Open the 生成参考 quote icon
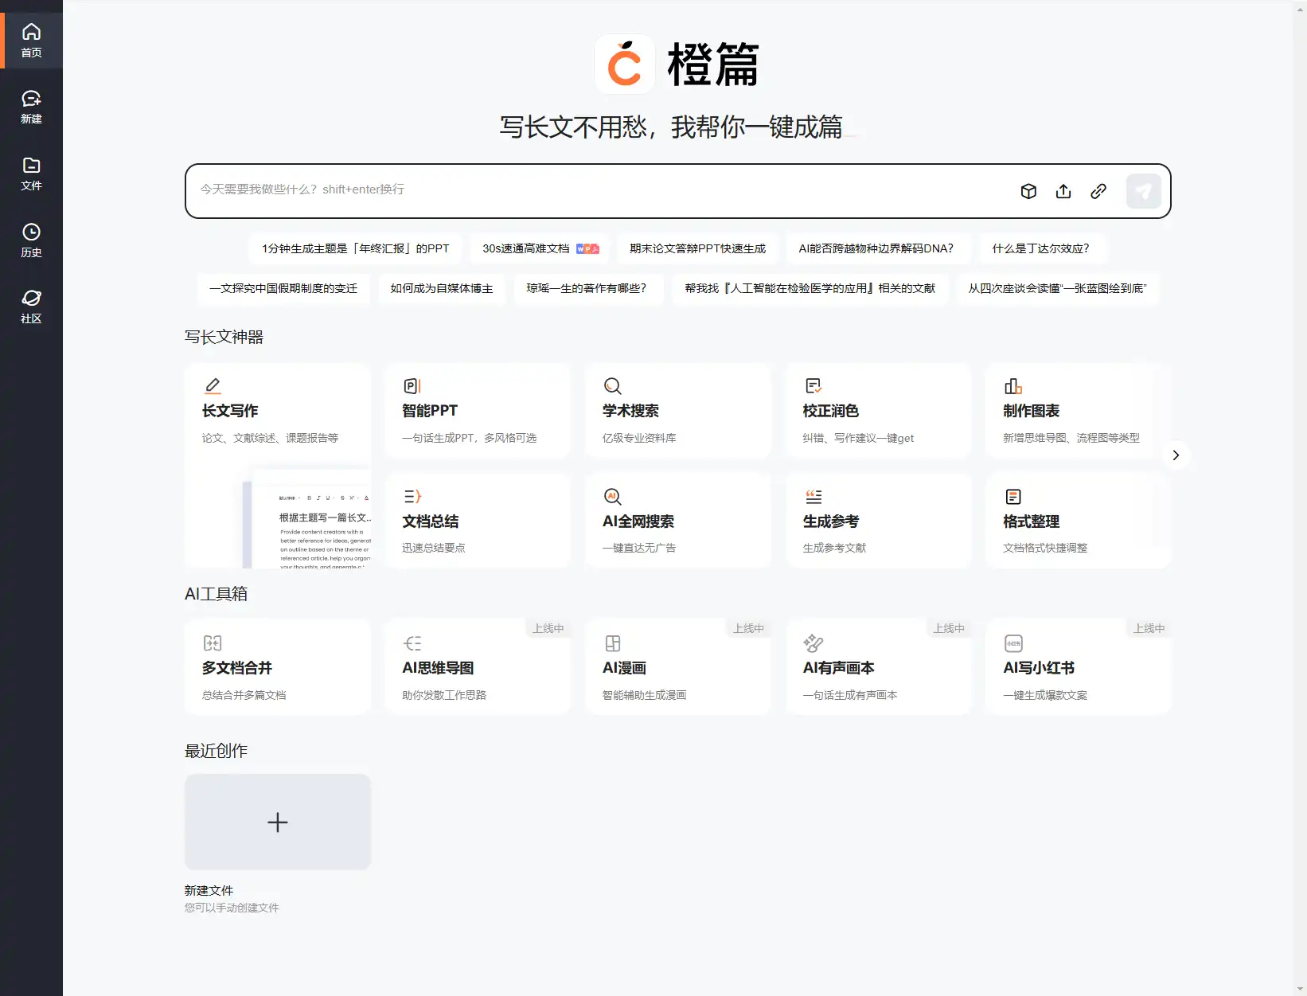This screenshot has width=1307, height=996. 813,496
